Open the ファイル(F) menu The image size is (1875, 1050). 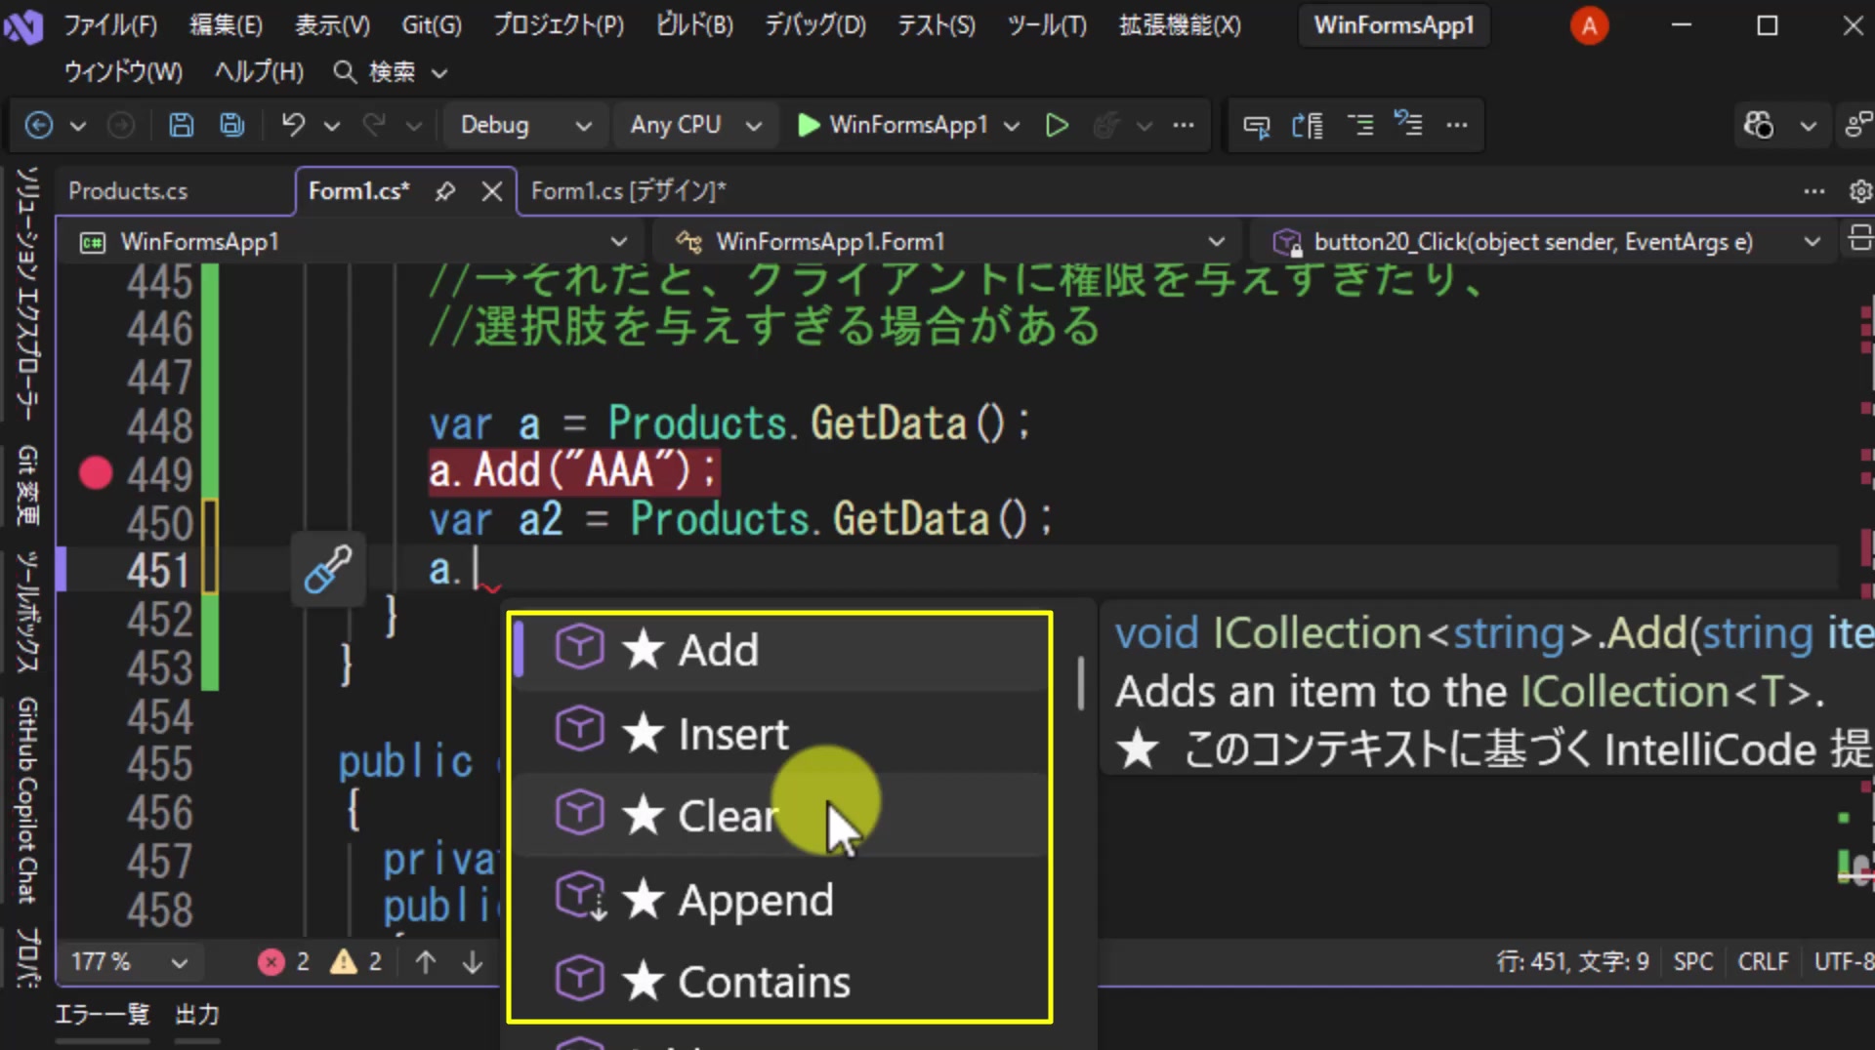click(x=110, y=25)
